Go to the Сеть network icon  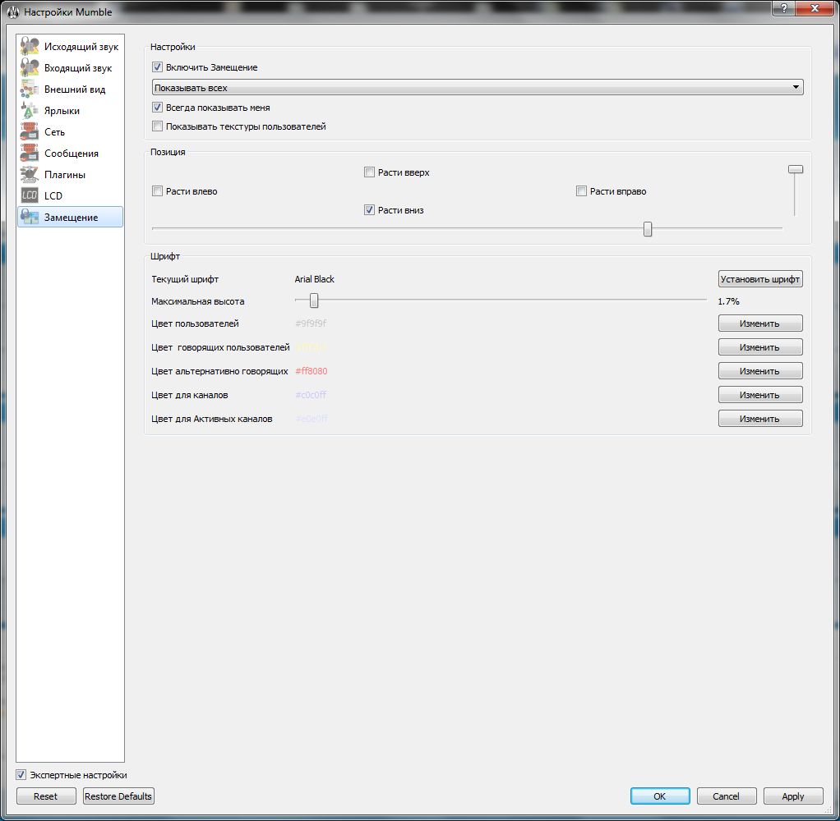click(x=30, y=132)
